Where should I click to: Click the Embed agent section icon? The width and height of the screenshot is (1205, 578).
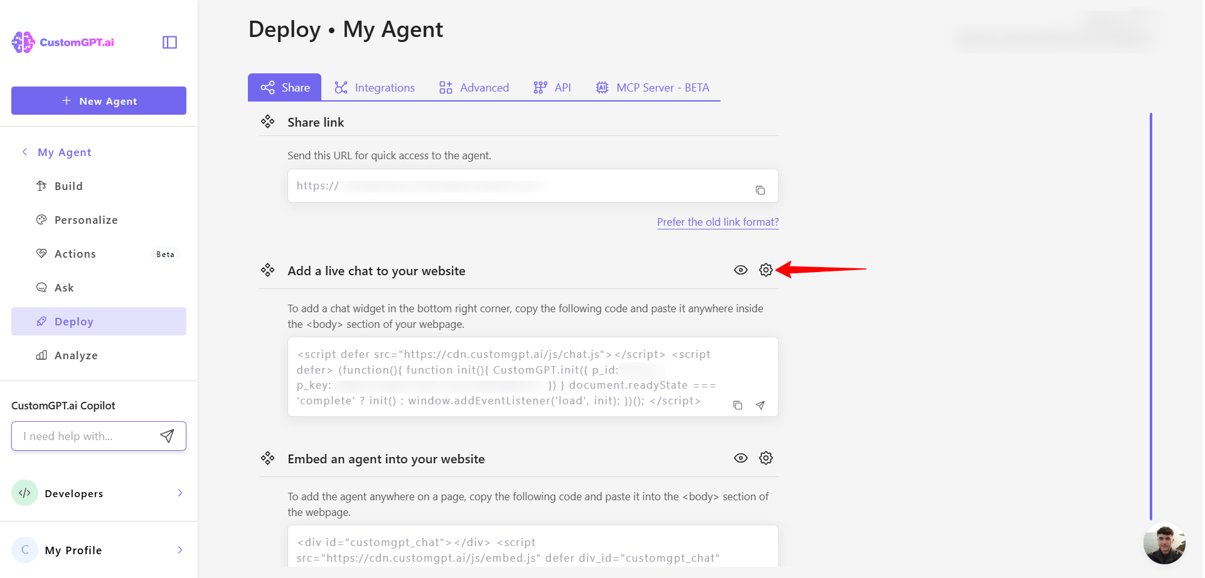[x=268, y=458]
